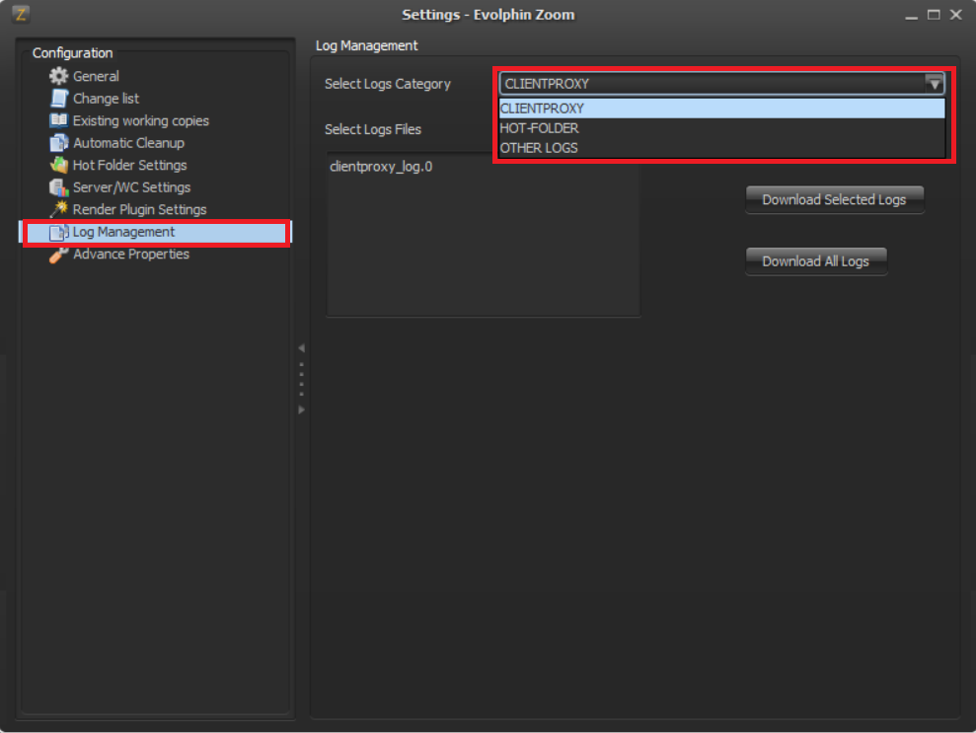Open Existing working copies
Image resolution: width=976 pixels, height=733 pixels.
141,120
